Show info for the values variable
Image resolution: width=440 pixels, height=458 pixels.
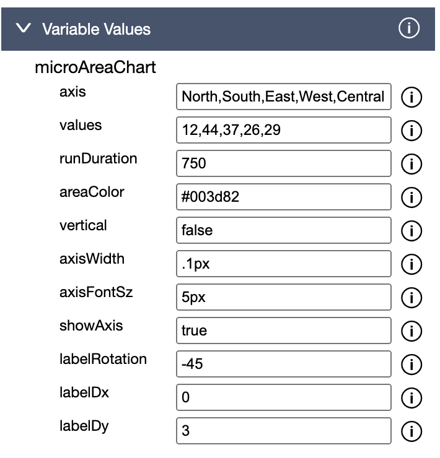tap(411, 130)
